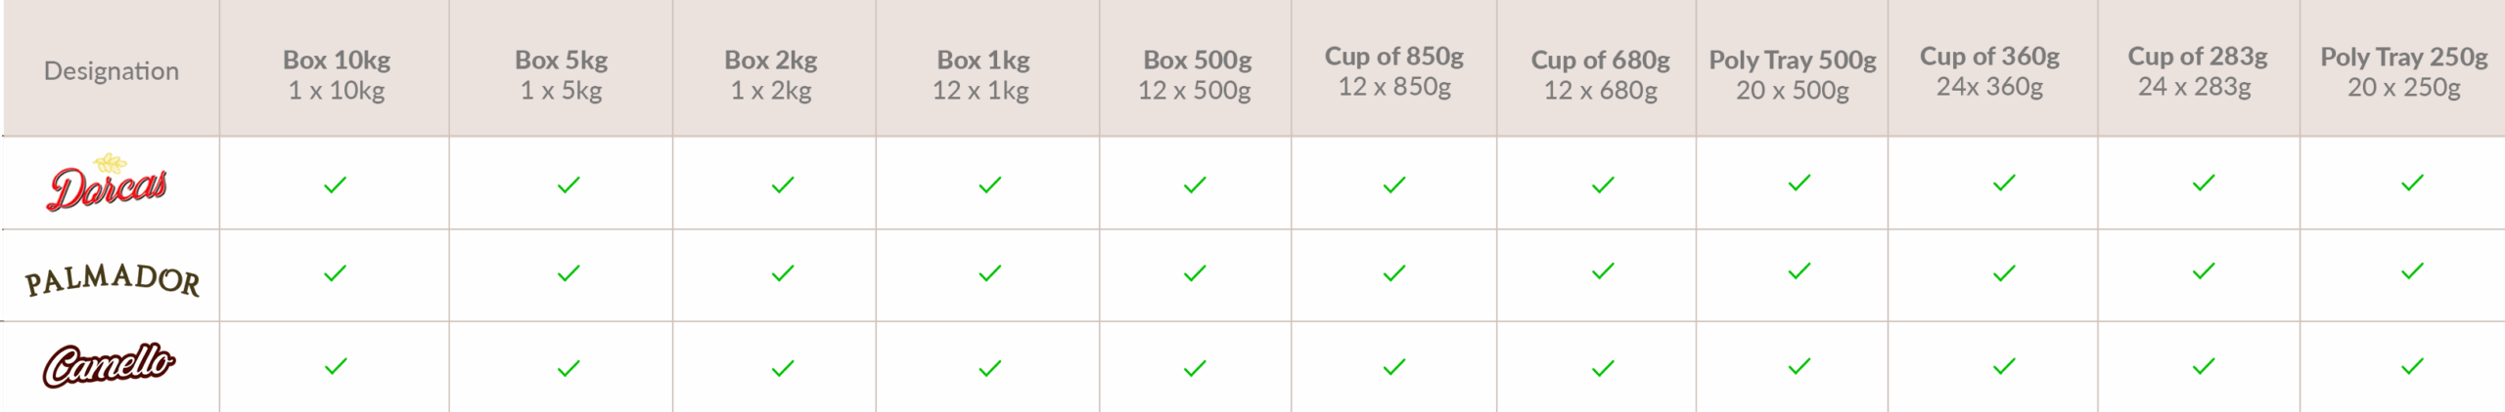Click Camello checkmark under Cup of 360g
Image resolution: width=2505 pixels, height=412 pixels.
pos(2004,366)
